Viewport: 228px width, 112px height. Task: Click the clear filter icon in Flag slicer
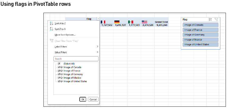[x=216, y=20]
